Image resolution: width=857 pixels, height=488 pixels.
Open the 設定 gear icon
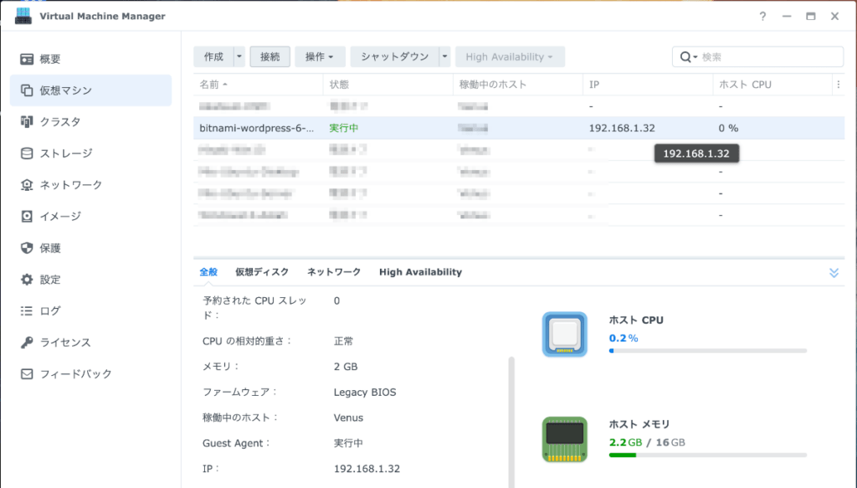coord(26,280)
